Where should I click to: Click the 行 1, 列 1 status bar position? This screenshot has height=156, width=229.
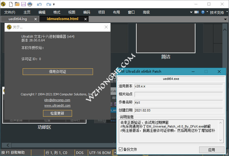tap(56, 153)
